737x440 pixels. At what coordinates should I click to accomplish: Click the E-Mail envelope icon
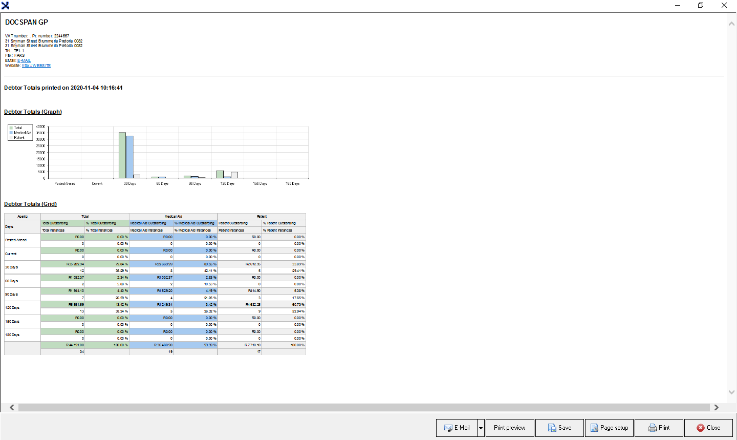[x=448, y=428]
